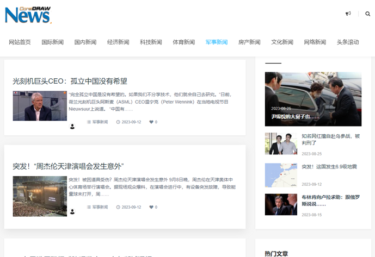Like the ASML CEO article via heart icon
This screenshot has width=375, height=257.
(152, 122)
